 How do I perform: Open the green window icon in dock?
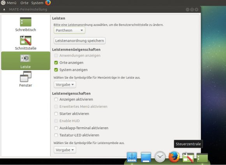tap(202, 158)
